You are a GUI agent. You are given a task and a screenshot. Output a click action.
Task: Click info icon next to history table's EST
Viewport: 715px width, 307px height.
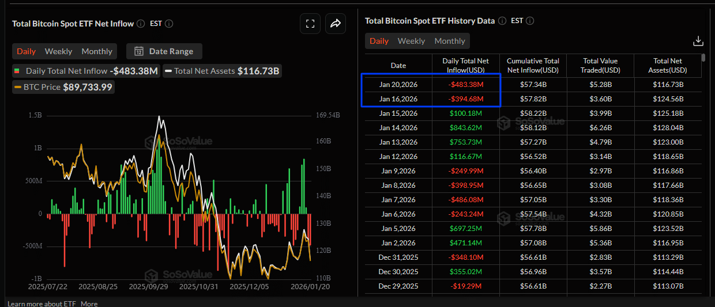(x=530, y=21)
